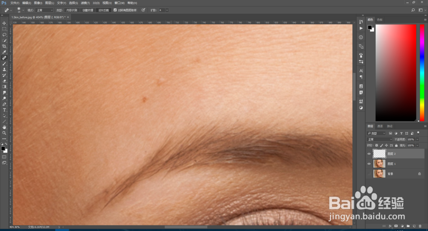Switch to the 通道 channels tab
This screenshot has height=231, width=428.
pos(380,126)
